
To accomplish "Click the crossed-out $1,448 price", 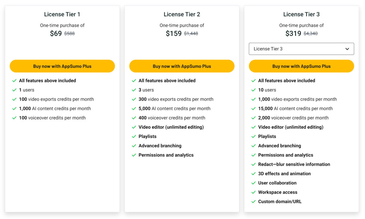I will [x=191, y=34].
